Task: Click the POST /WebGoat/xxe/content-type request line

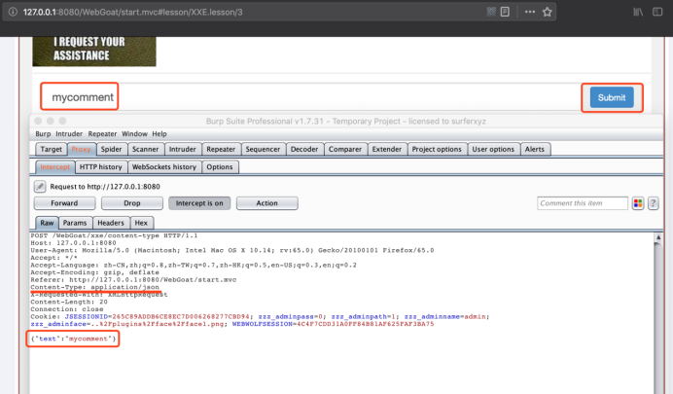Action: tap(114, 235)
